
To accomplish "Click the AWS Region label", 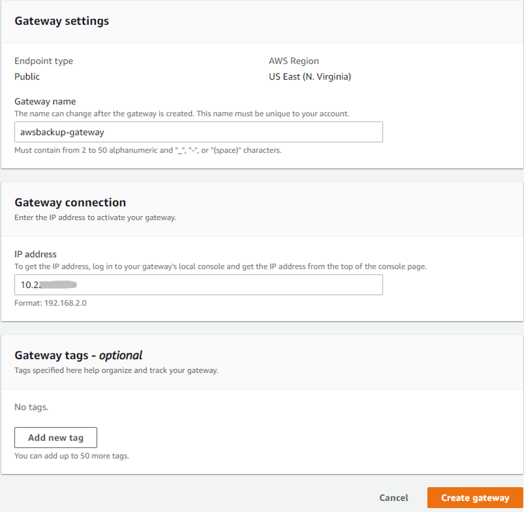I will click(294, 61).
